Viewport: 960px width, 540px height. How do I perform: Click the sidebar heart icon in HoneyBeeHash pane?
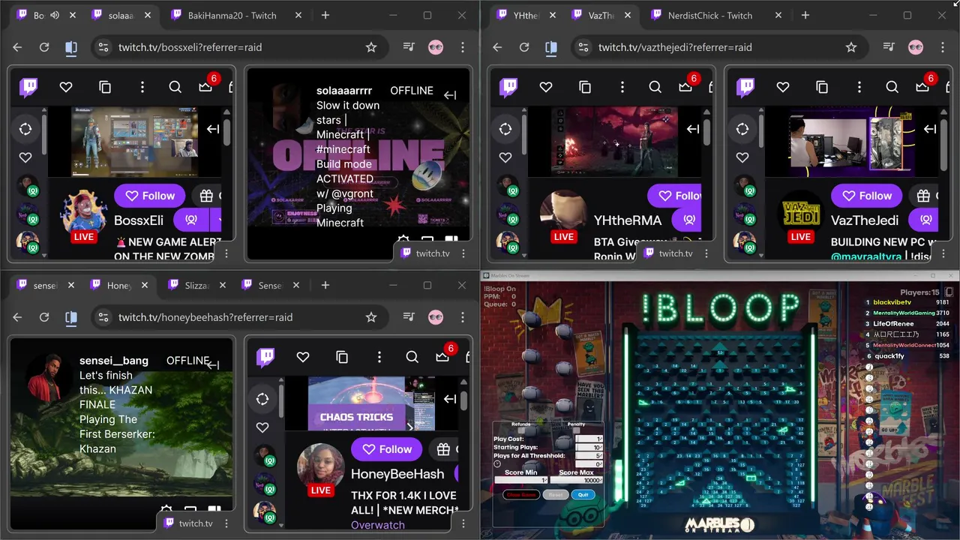point(262,427)
